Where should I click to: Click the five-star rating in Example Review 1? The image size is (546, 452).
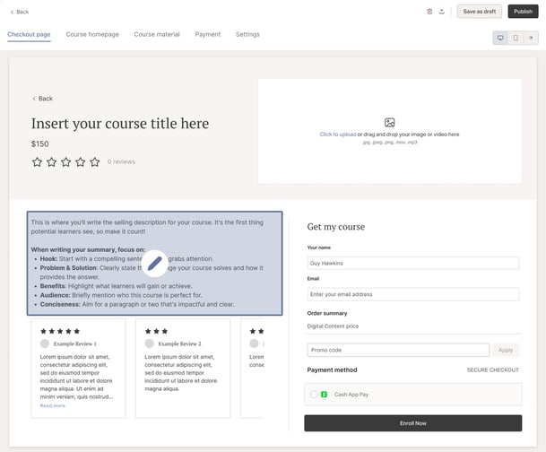pyautogui.click(x=60, y=331)
